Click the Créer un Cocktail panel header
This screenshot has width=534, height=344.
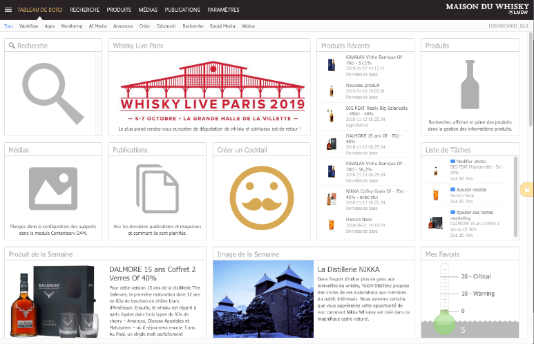[x=262, y=150]
